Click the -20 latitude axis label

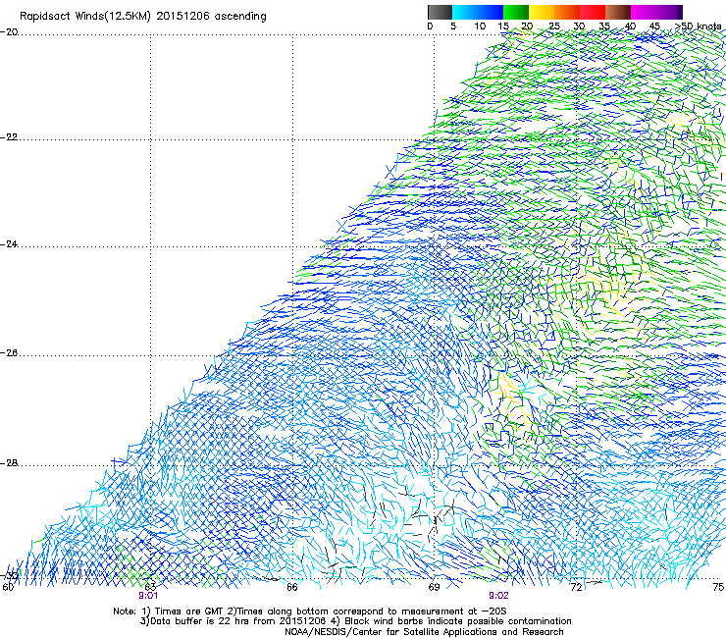tap(9, 32)
